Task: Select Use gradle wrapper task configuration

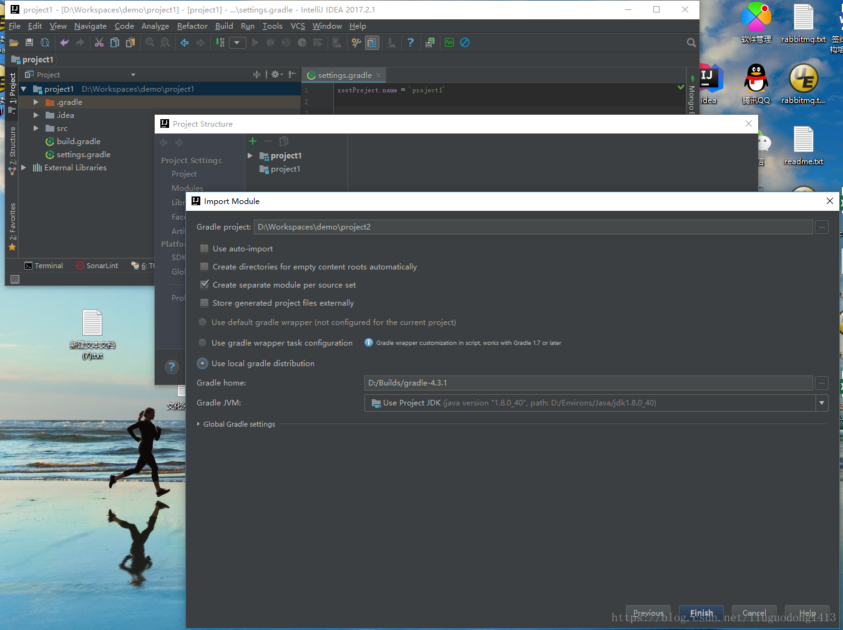Action: coord(202,343)
